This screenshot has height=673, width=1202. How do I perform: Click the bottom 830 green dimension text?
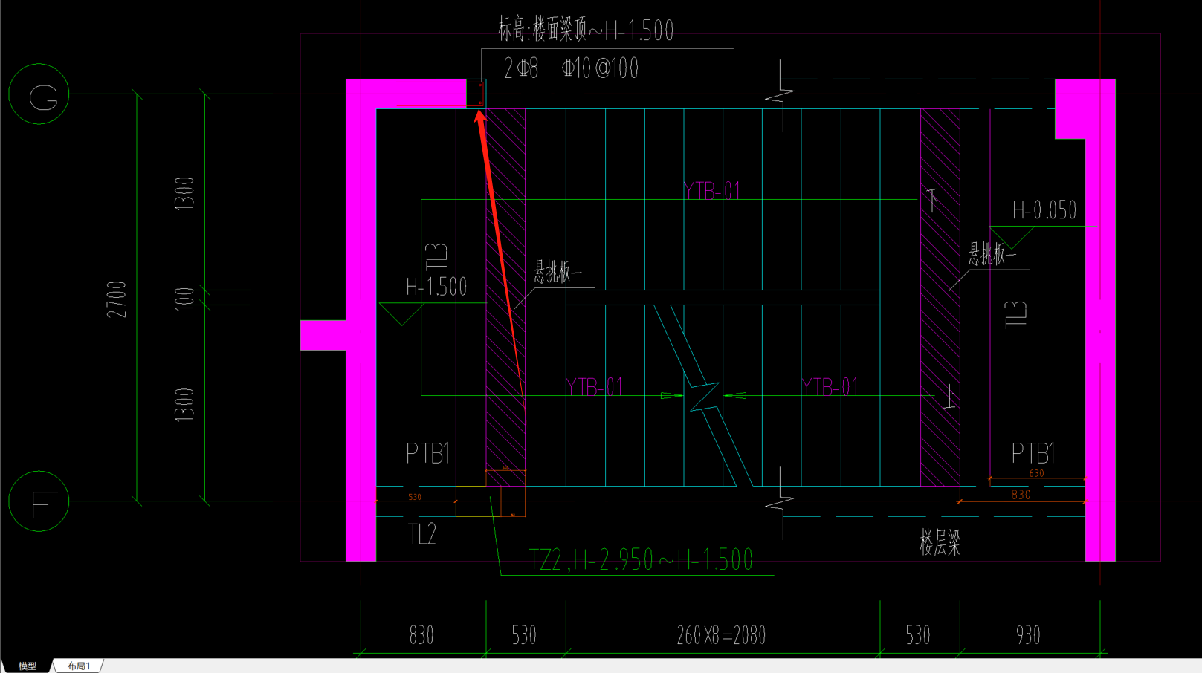coord(421,635)
